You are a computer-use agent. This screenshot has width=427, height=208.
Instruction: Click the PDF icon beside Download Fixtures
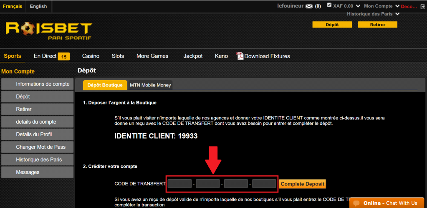[239, 56]
